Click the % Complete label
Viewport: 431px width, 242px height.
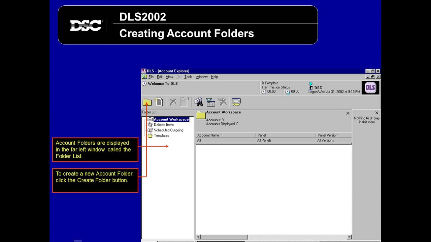pyautogui.click(x=270, y=83)
